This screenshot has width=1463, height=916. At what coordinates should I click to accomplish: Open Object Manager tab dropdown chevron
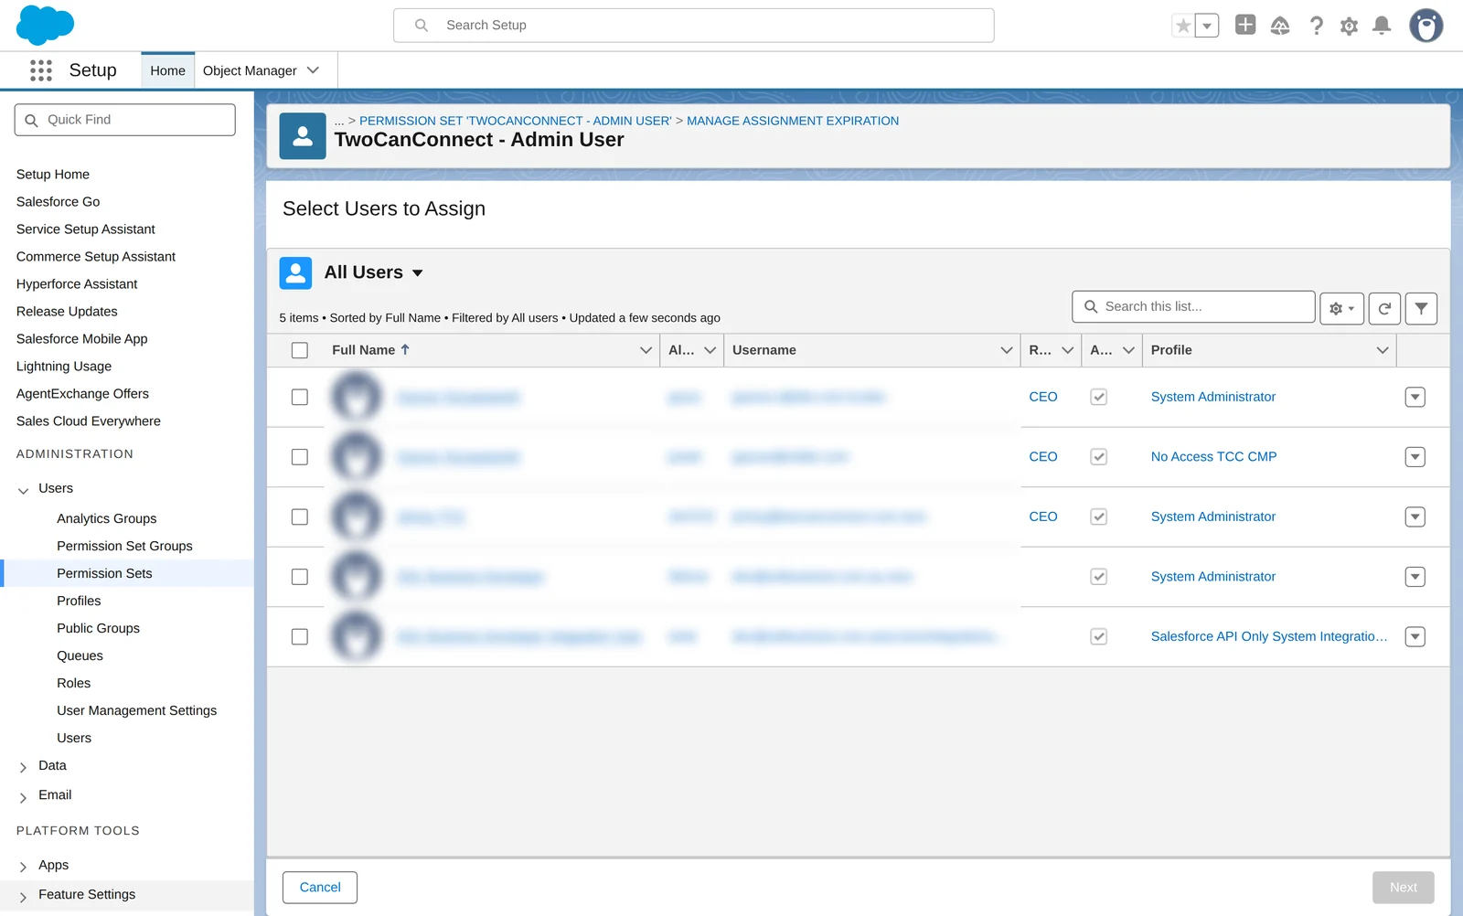point(313,70)
